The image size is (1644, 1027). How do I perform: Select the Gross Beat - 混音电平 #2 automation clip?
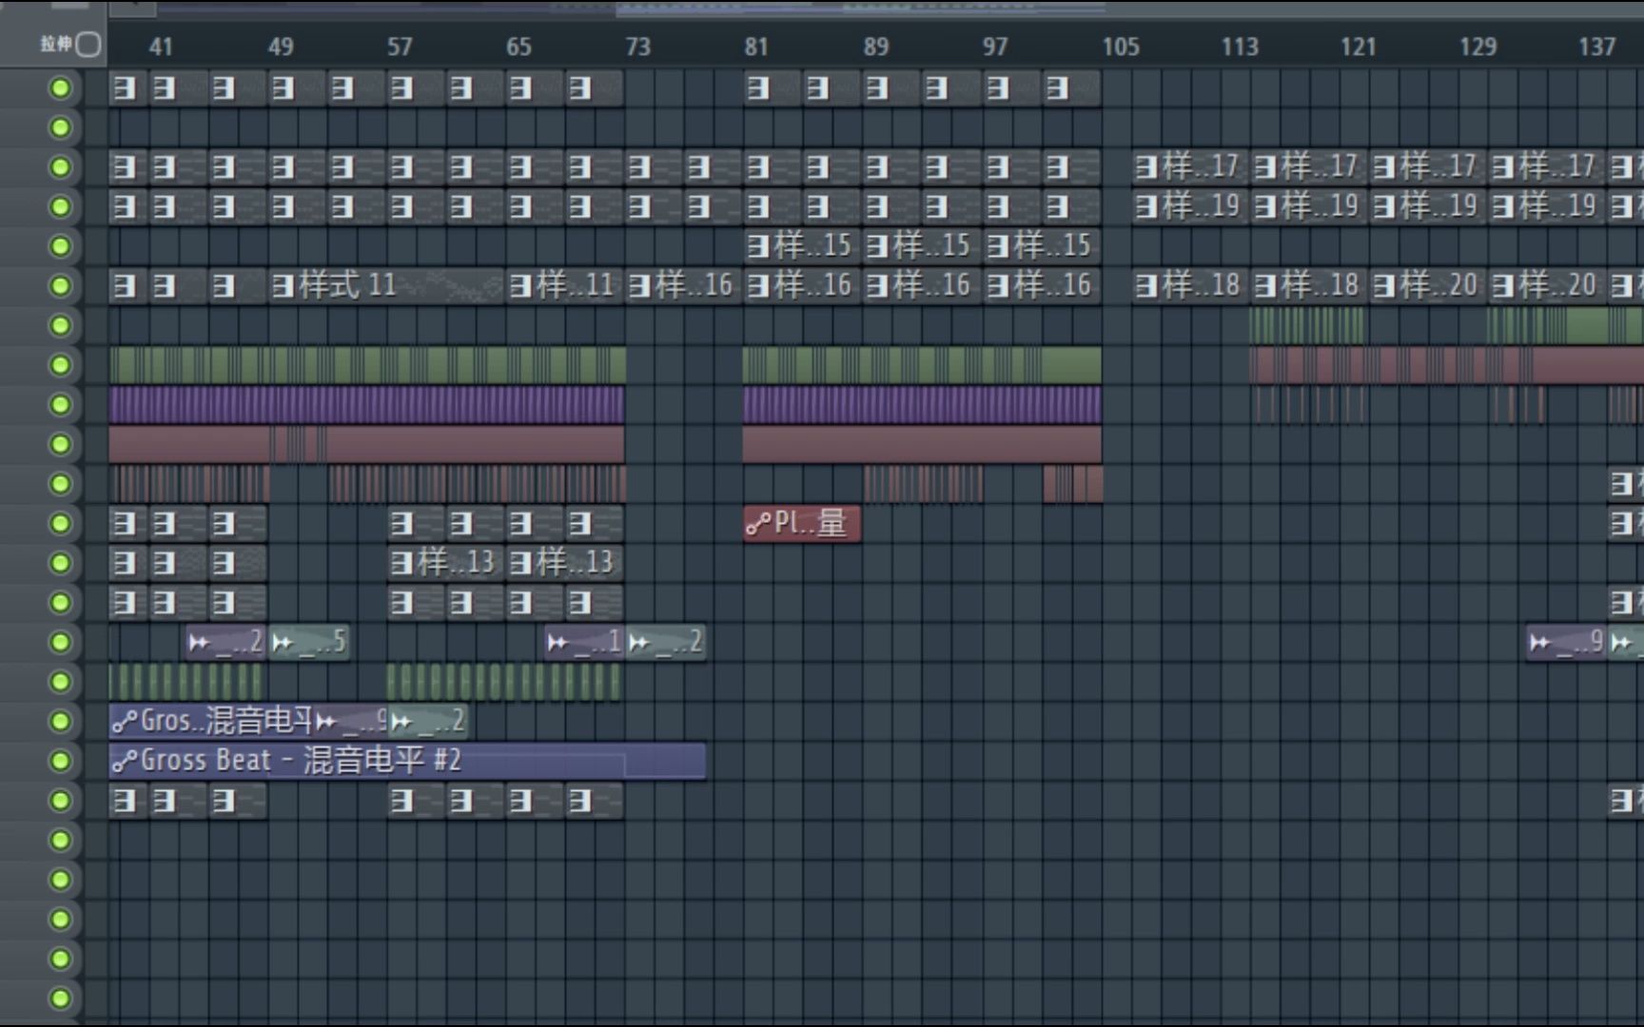pos(407,761)
